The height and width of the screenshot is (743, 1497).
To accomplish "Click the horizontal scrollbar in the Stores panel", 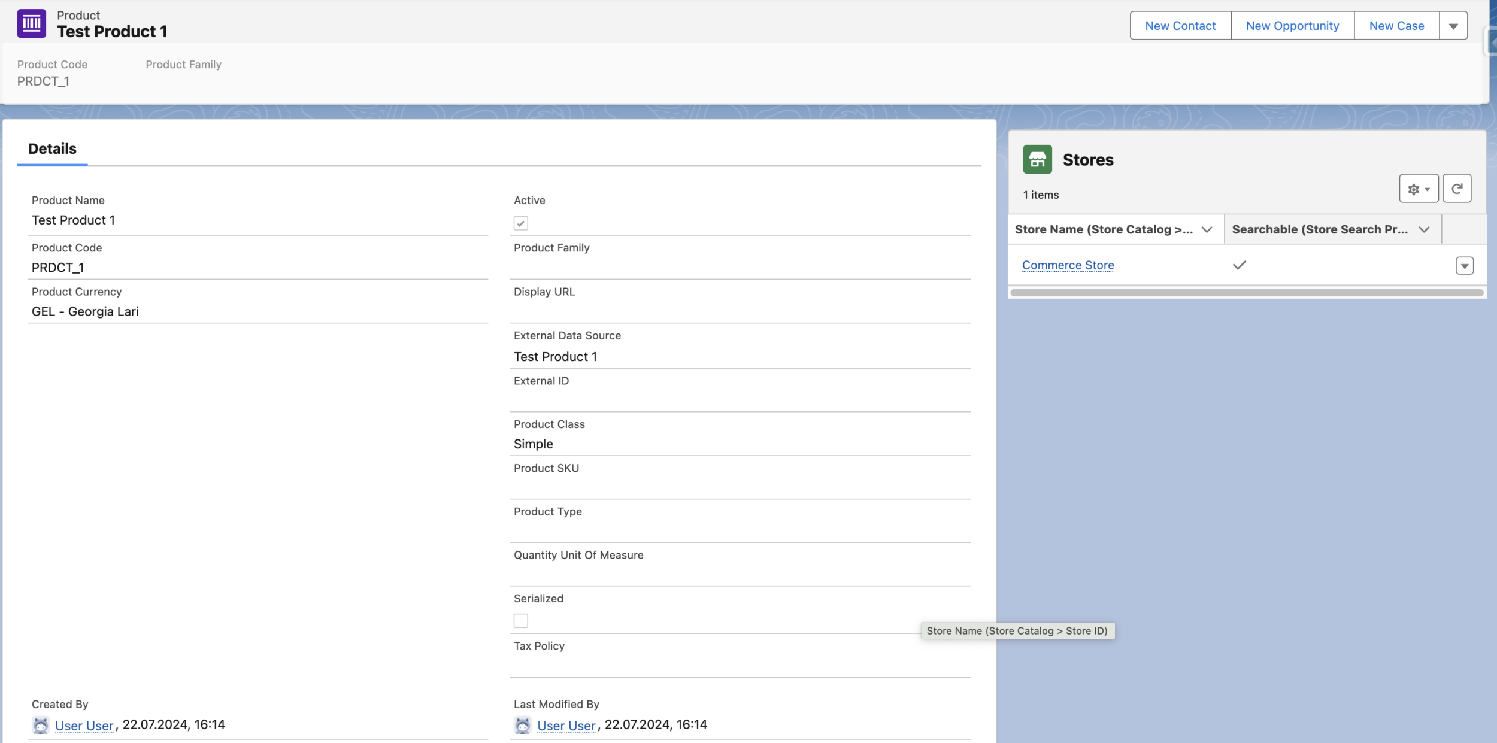I will [x=1247, y=292].
